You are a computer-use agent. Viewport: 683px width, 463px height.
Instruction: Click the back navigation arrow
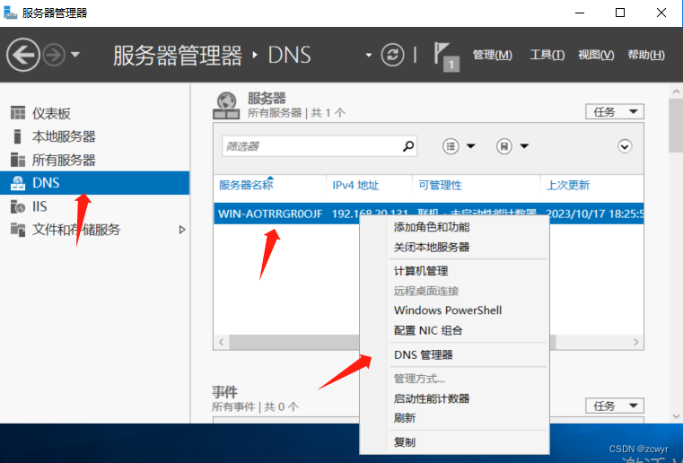(22, 55)
